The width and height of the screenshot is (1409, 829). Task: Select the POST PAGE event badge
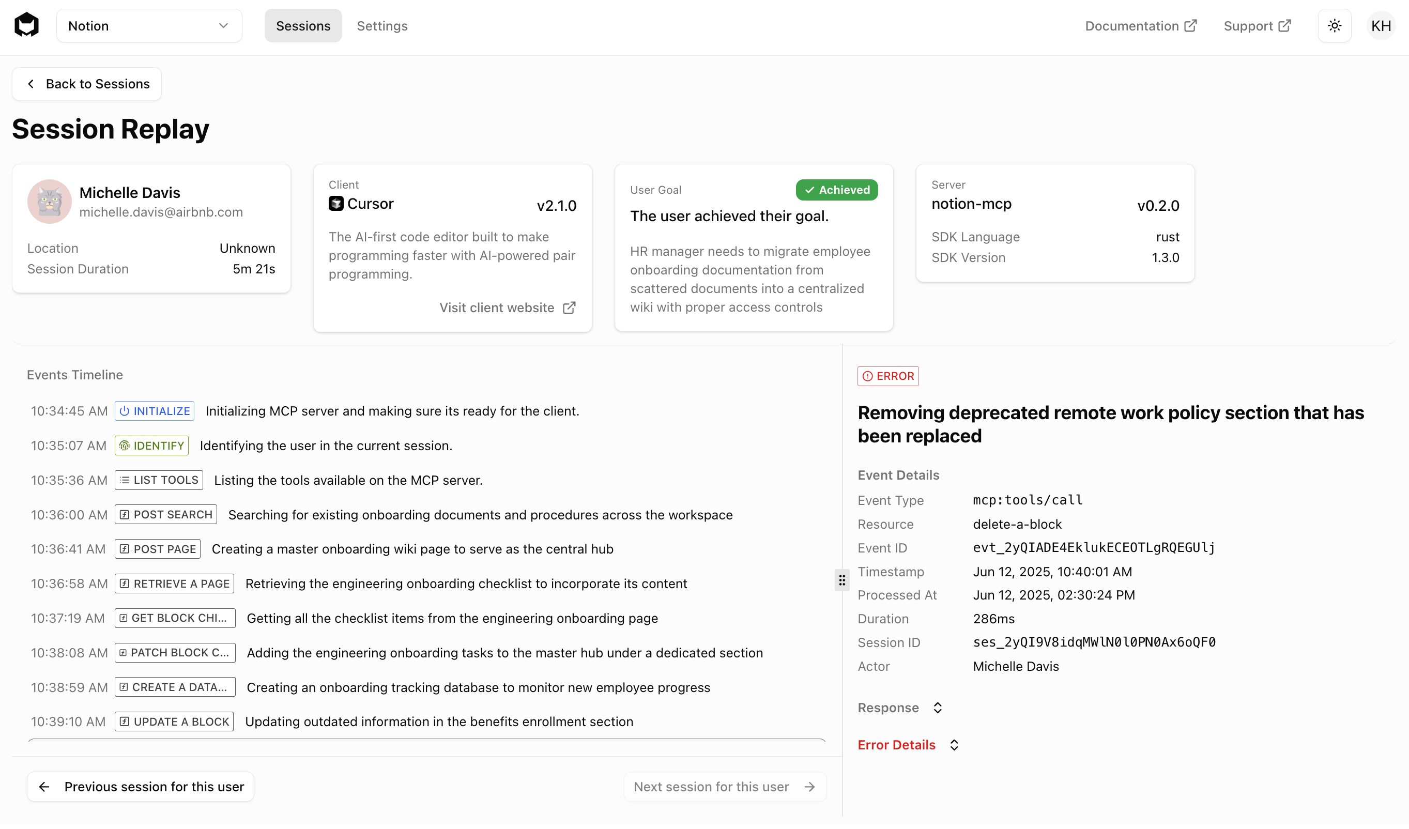[x=158, y=549]
